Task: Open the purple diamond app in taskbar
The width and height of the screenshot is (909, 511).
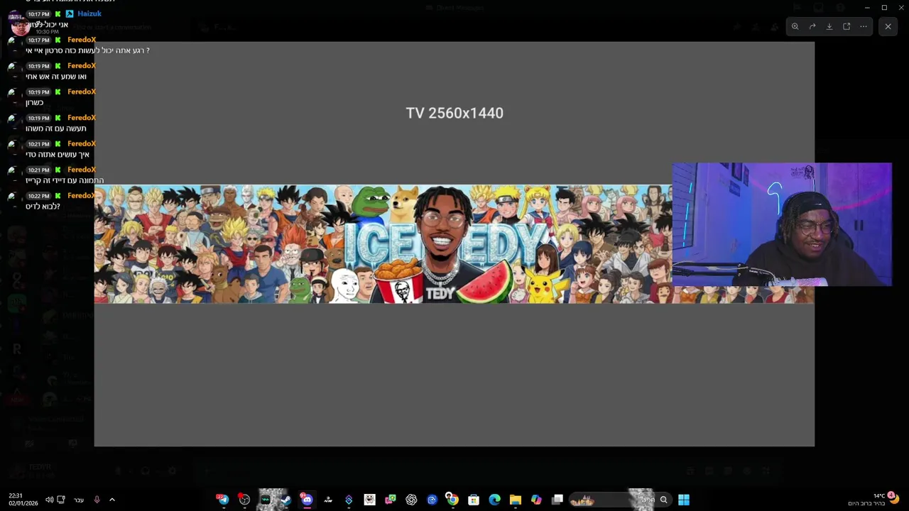Action: point(349,500)
